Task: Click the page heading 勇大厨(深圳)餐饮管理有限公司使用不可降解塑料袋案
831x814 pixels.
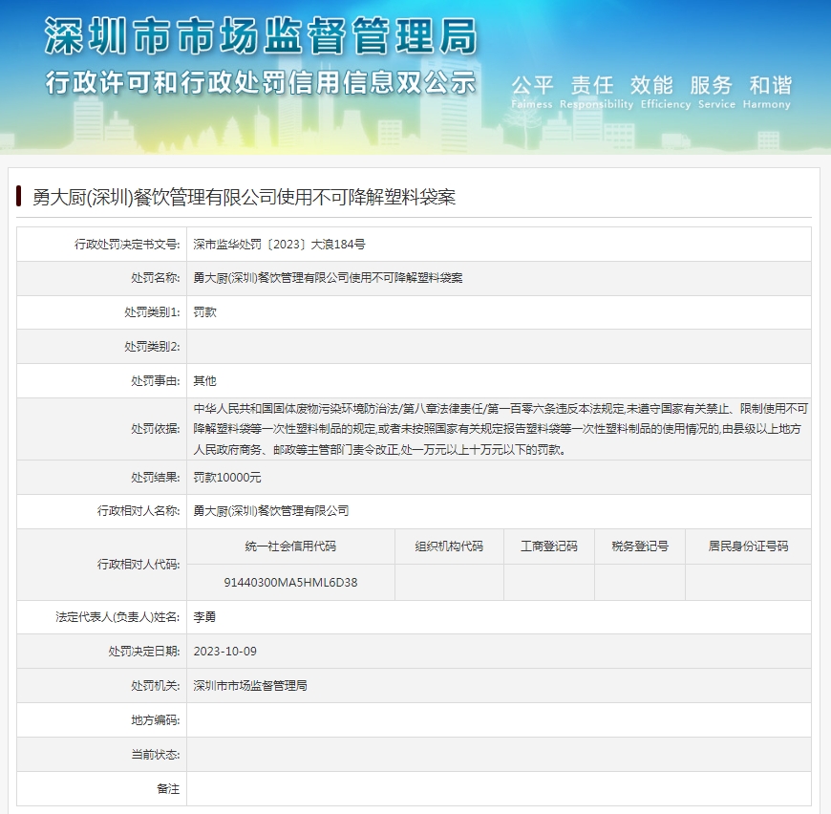Action: coord(244,197)
